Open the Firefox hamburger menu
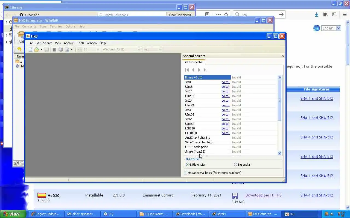Image resolution: width=350 pixels, height=218 pixels. 345,14
